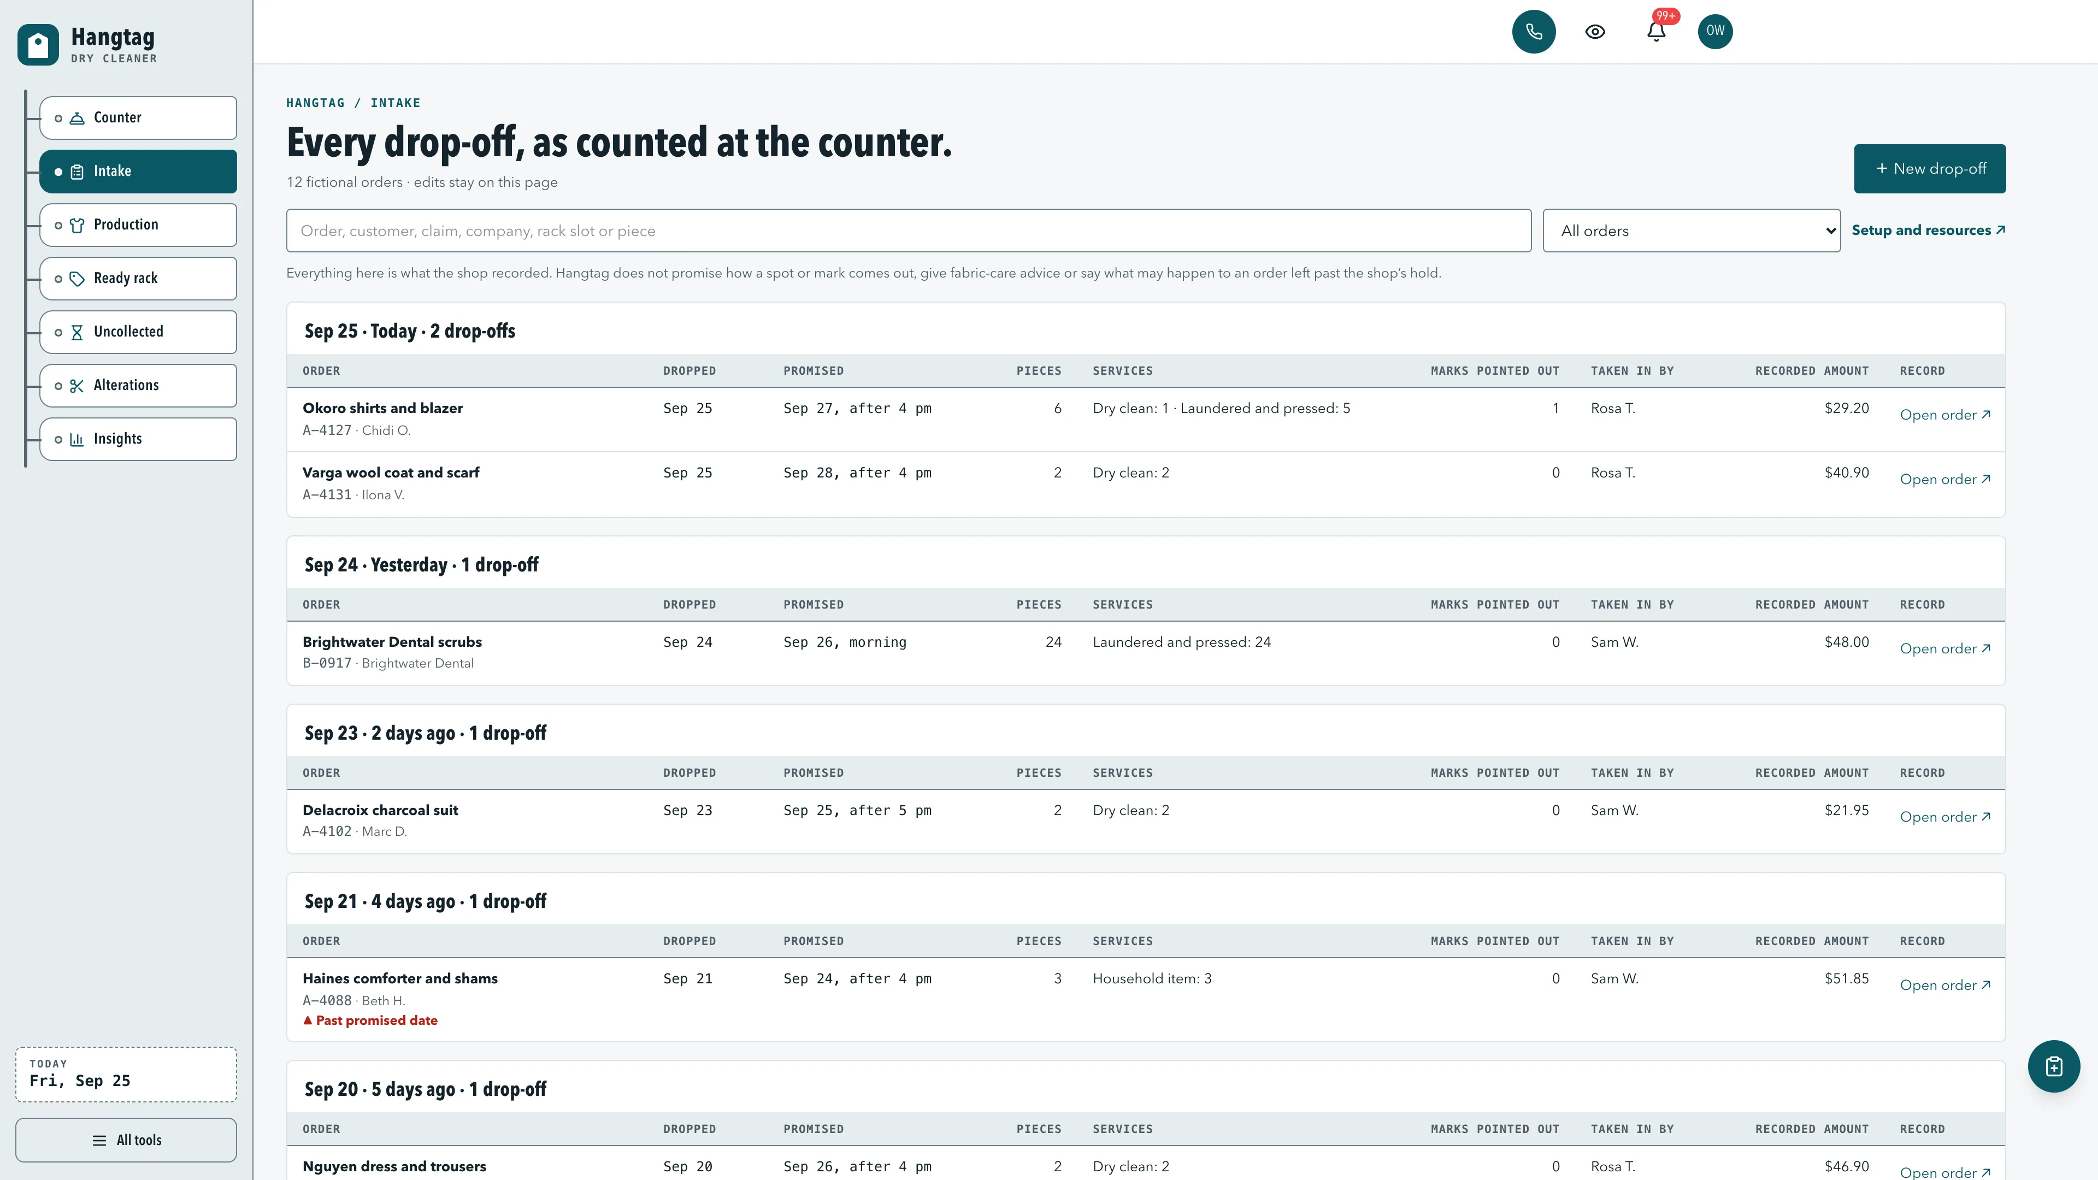Click Laundered and pressed: 24 cell

[x=1181, y=642]
